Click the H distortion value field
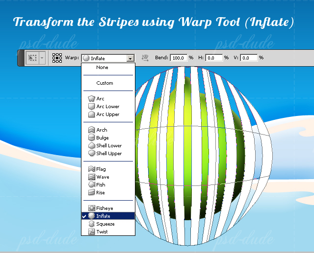Image resolution: width=314 pixels, height=253 pixels. [x=214, y=58]
